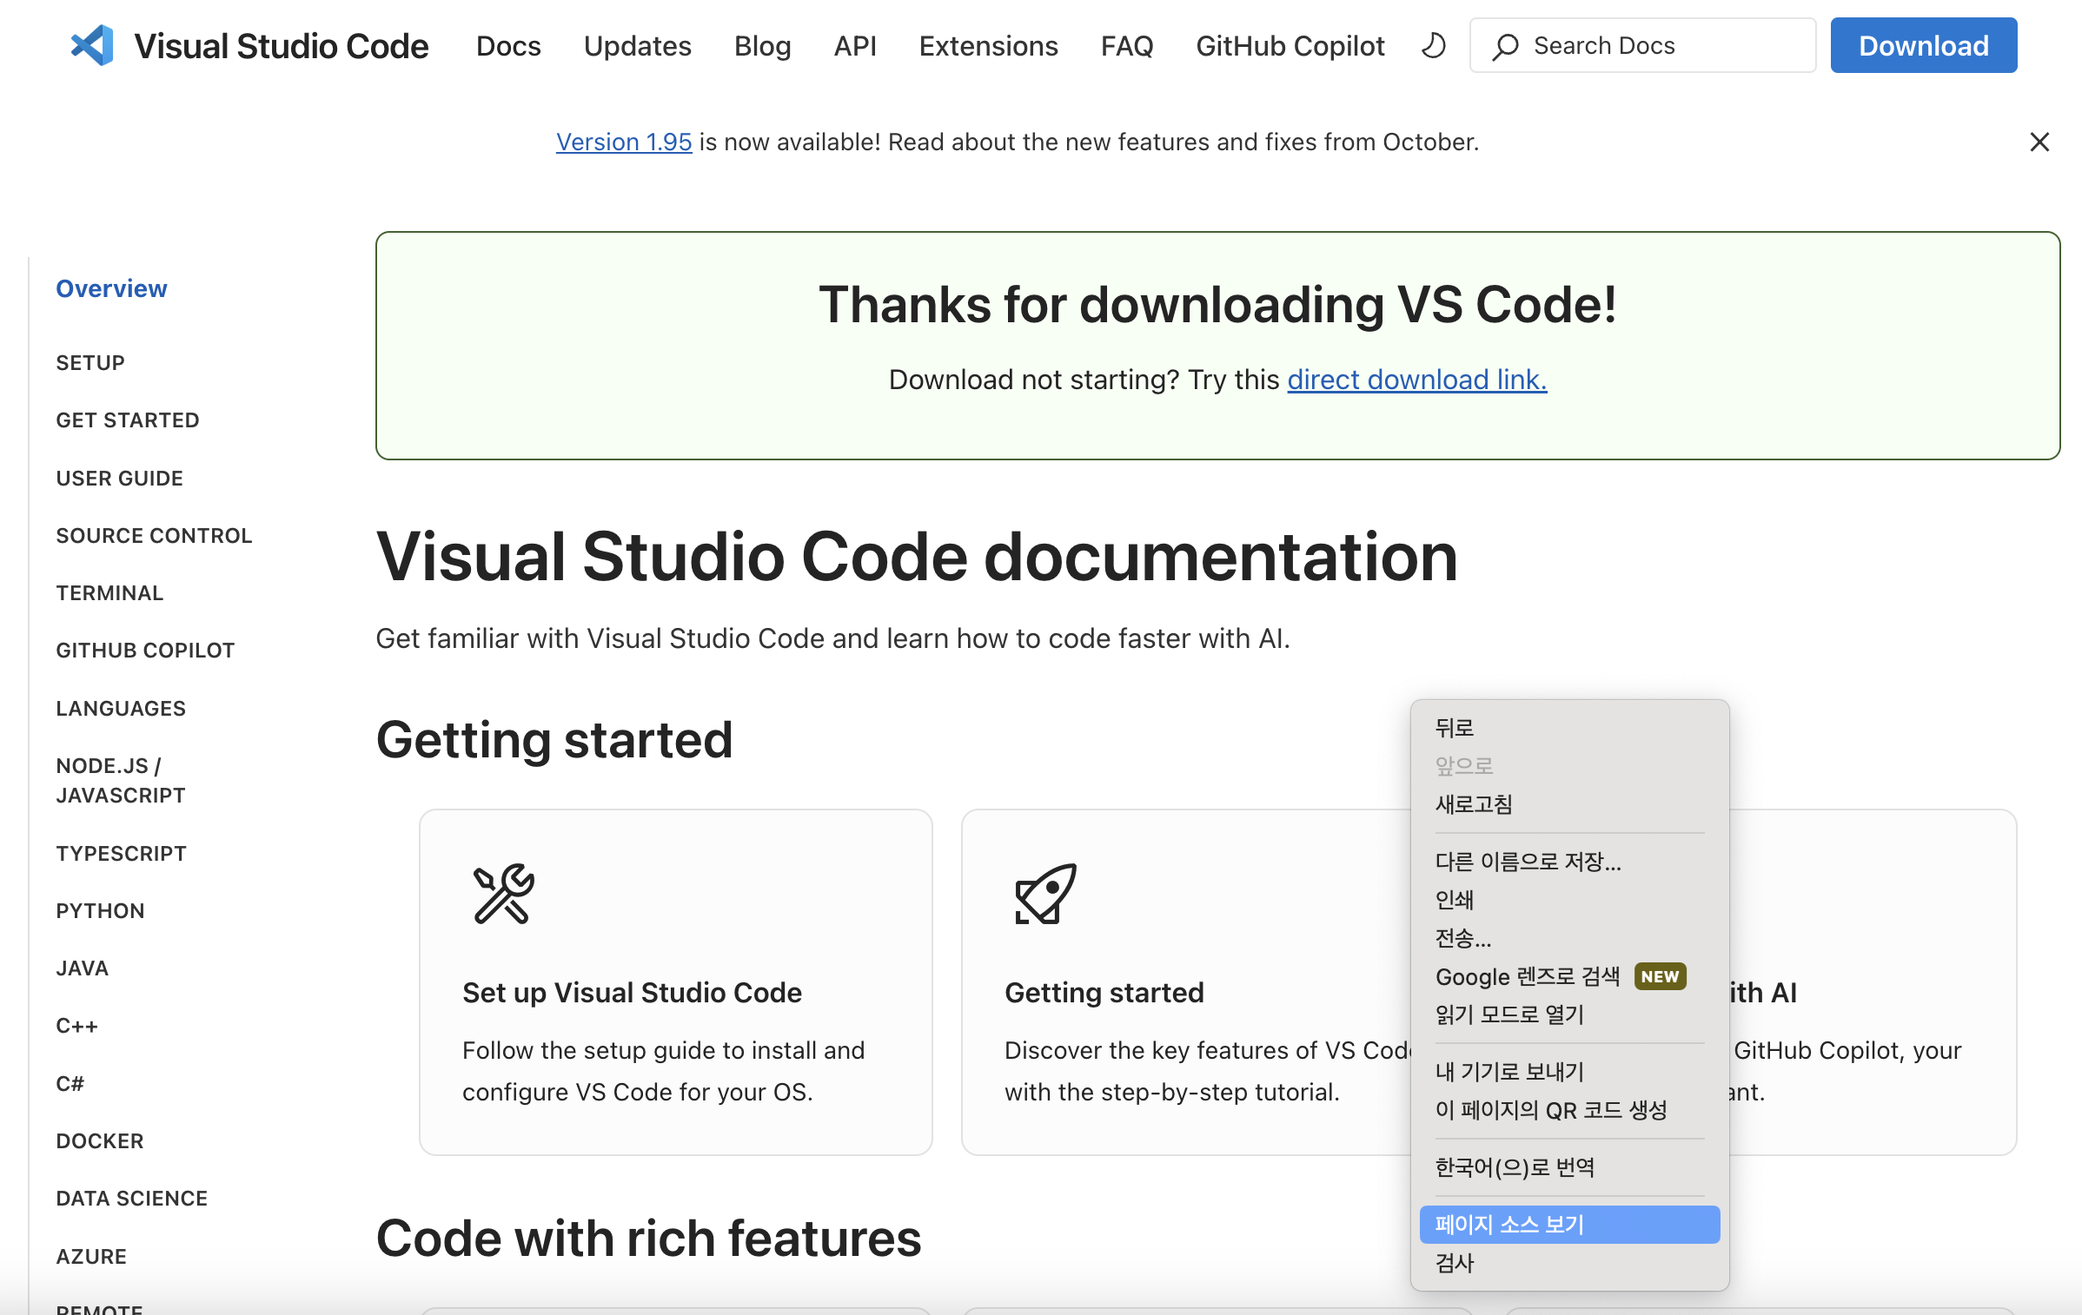This screenshot has width=2082, height=1315.
Task: Select 페이지 소스 보기 in the context menu
Action: pyautogui.click(x=1568, y=1224)
